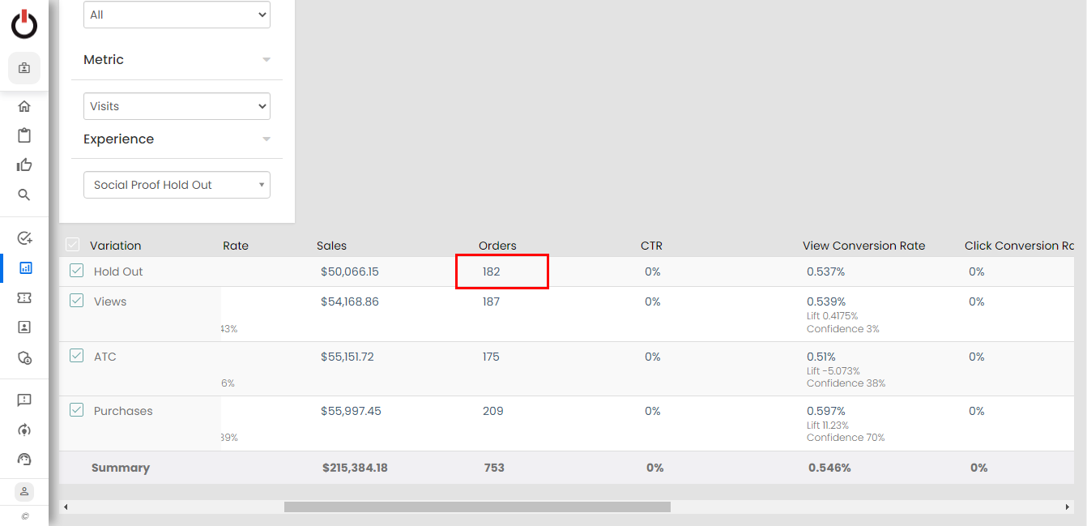Viewport: 1087px width, 526px height.
Task: Collapse the Experience section arrow
Action: 266,139
